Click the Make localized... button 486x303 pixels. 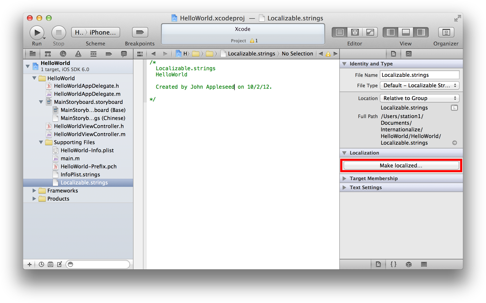point(401,166)
